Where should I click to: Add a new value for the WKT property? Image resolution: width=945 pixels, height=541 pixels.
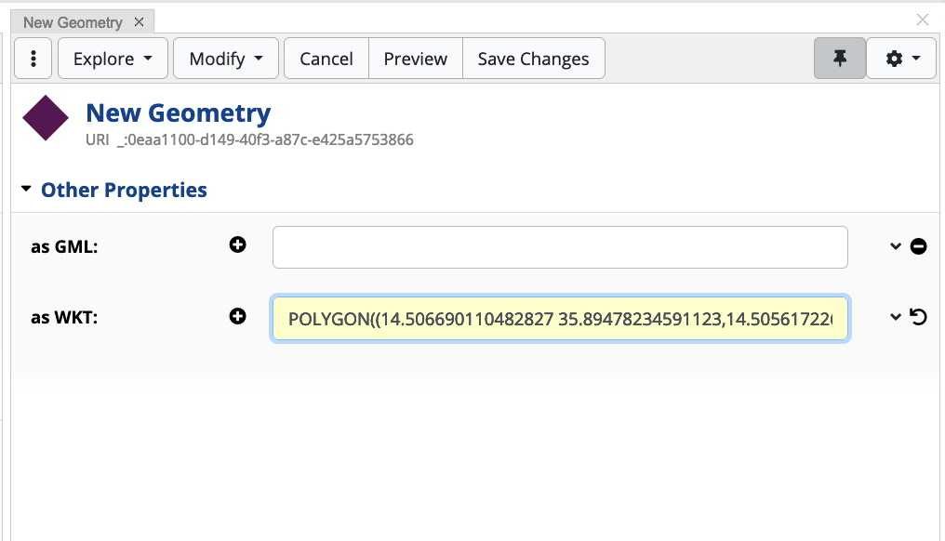[x=238, y=316]
